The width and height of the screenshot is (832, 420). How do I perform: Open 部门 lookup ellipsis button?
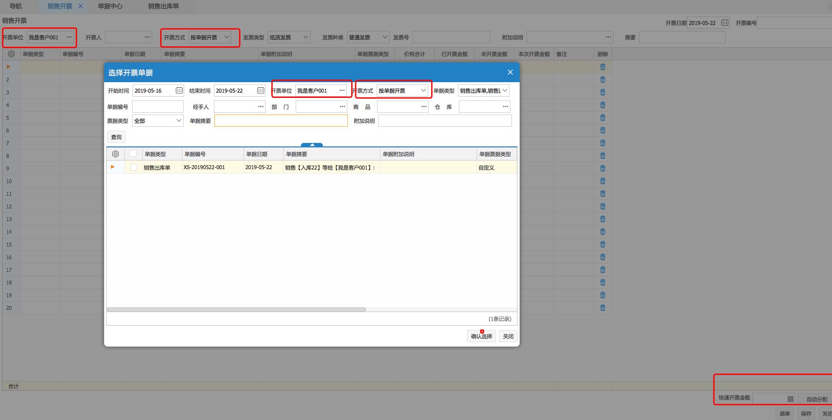(x=342, y=107)
